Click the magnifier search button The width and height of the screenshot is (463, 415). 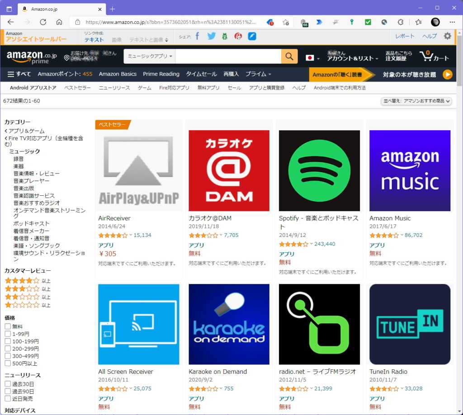pyautogui.click(x=289, y=57)
